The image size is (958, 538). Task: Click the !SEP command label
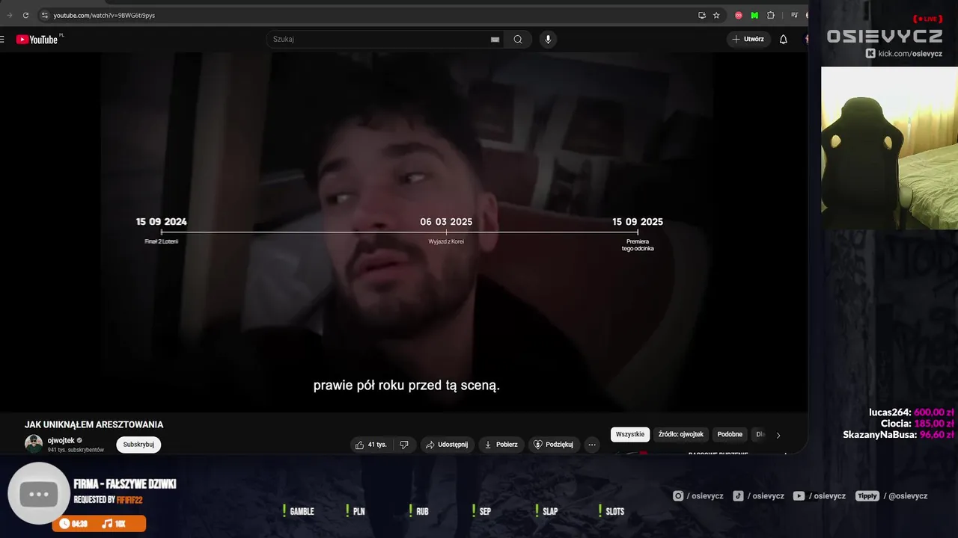coord(481,511)
